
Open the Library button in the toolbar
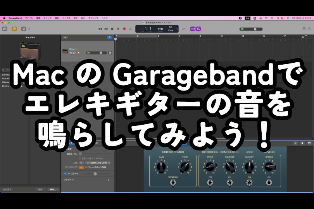click(x=5, y=29)
